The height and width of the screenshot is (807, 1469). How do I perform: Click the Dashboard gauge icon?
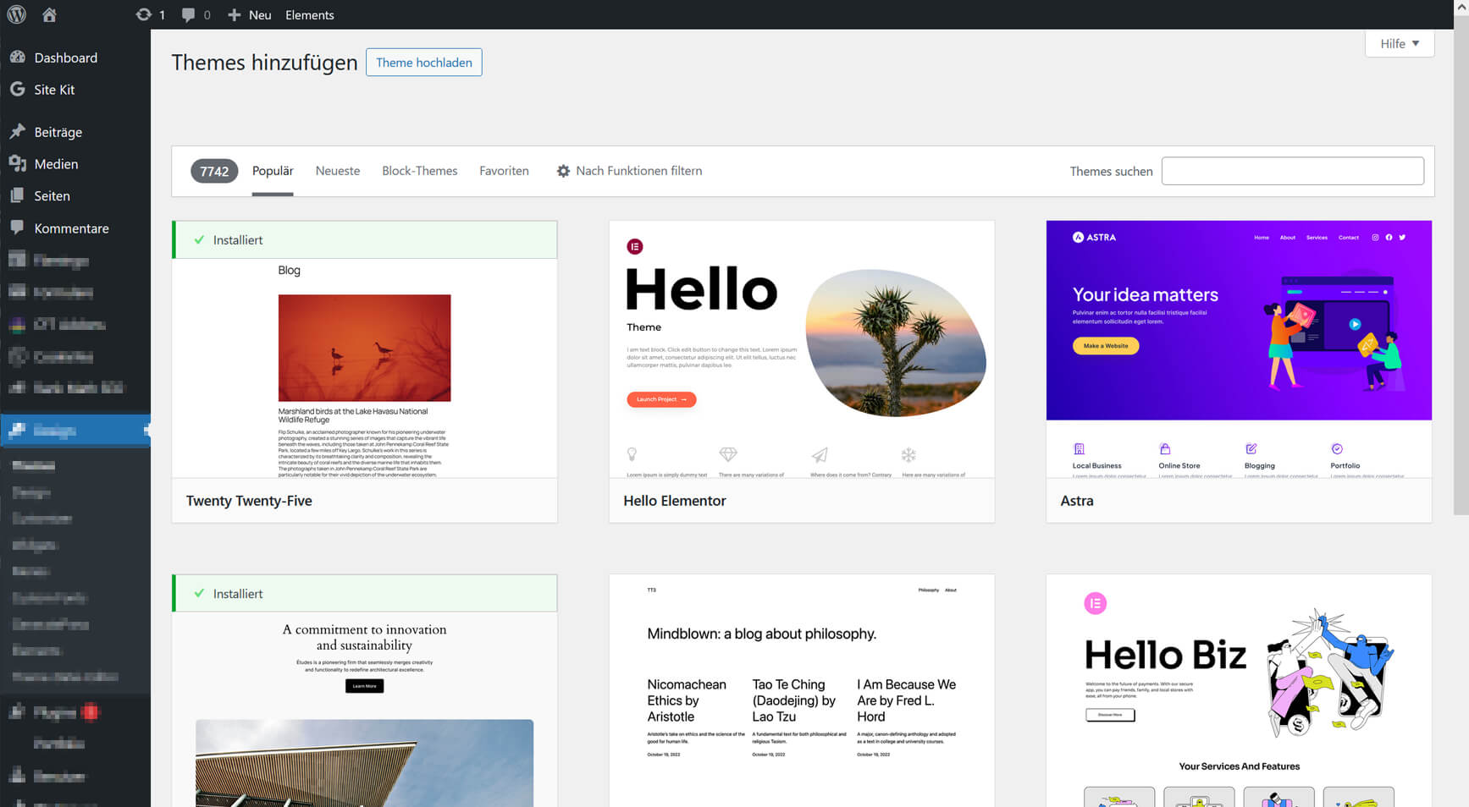17,58
